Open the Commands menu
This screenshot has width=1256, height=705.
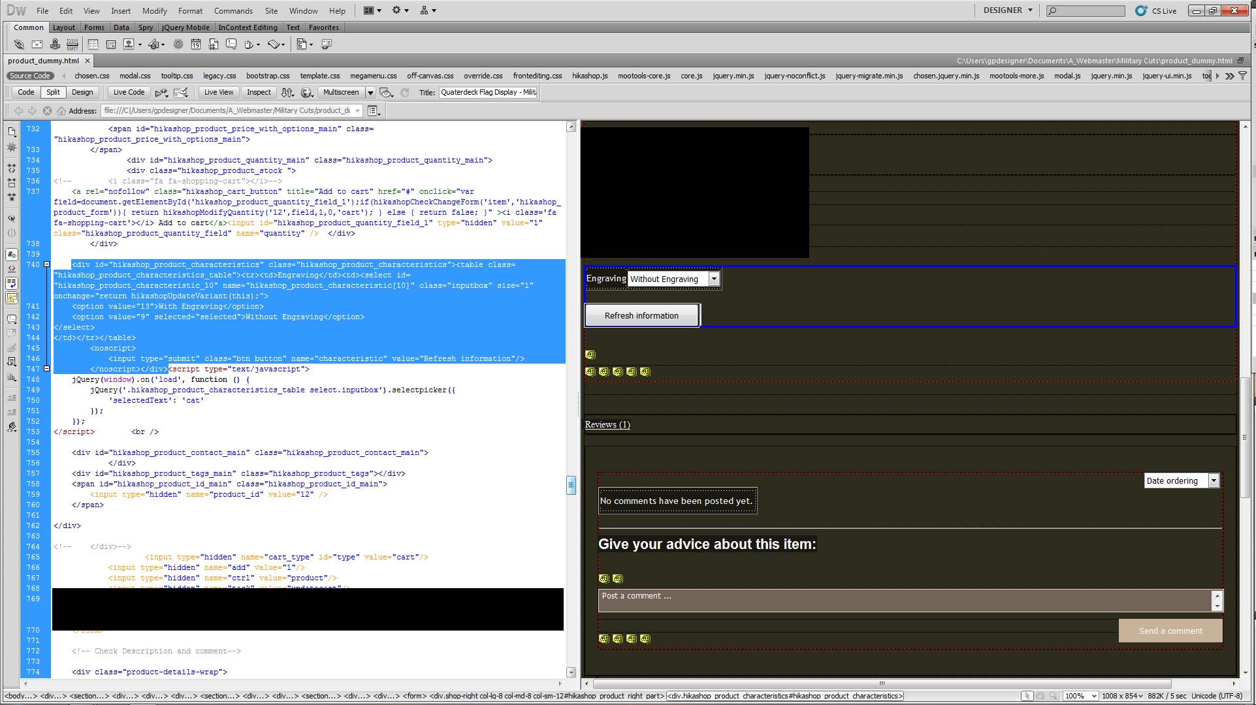point(233,11)
